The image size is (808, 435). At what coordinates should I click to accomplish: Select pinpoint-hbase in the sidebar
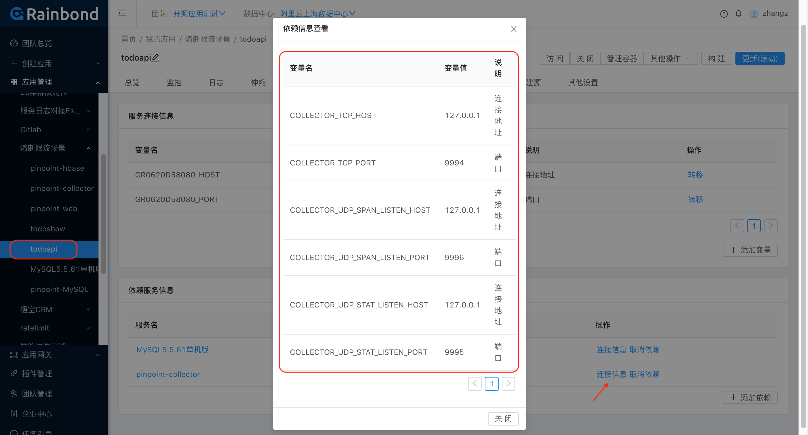(x=57, y=168)
